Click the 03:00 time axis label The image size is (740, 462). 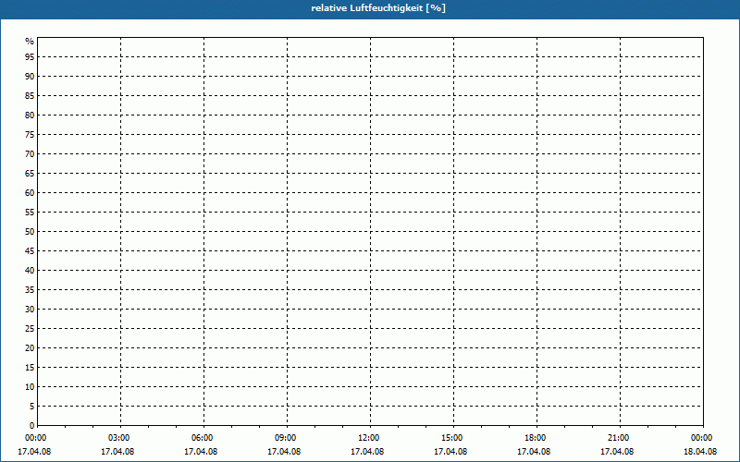pyautogui.click(x=118, y=438)
